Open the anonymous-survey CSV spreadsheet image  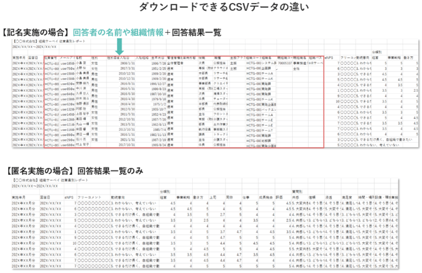click(x=205, y=223)
